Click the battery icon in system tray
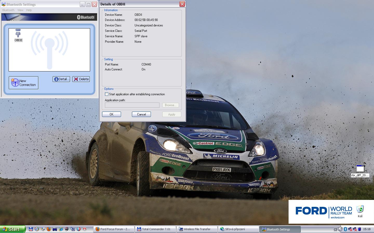Viewport: 374px width, 233px height. point(359,229)
